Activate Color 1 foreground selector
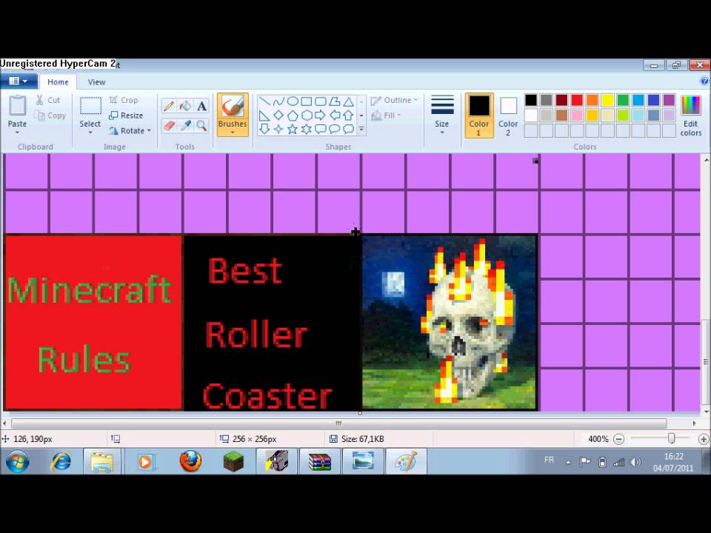Image resolution: width=711 pixels, height=533 pixels. click(x=479, y=115)
